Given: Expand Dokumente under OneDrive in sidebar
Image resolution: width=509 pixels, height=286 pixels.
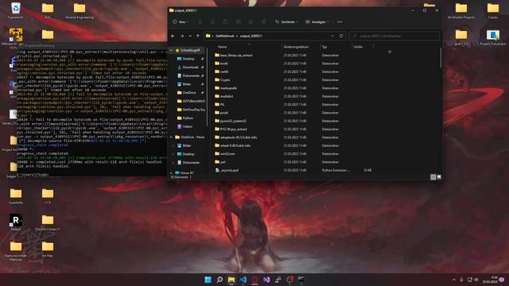Looking at the screenshot, I should coord(173,162).
